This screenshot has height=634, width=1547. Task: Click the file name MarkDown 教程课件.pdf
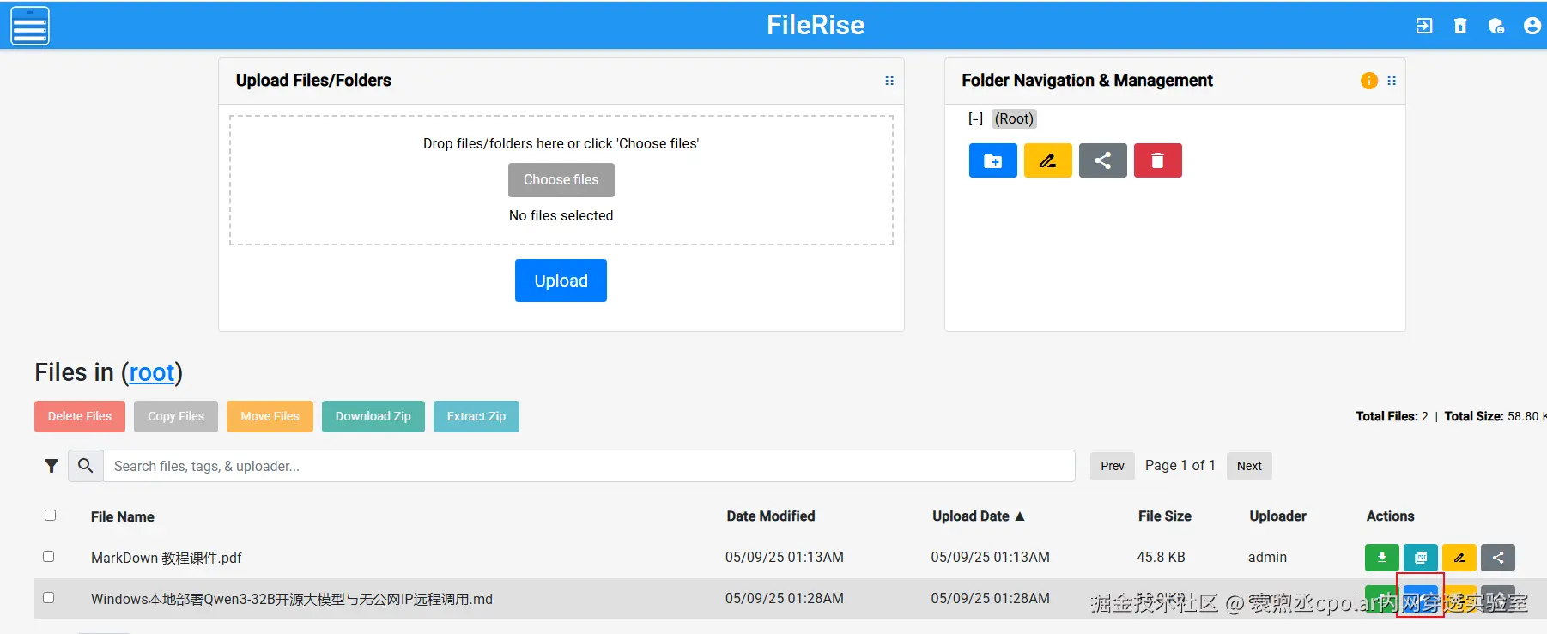click(x=167, y=559)
